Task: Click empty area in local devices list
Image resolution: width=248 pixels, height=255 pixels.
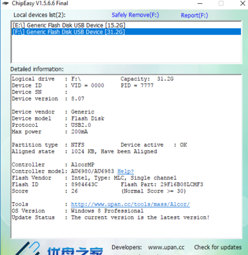Action: coord(126,48)
